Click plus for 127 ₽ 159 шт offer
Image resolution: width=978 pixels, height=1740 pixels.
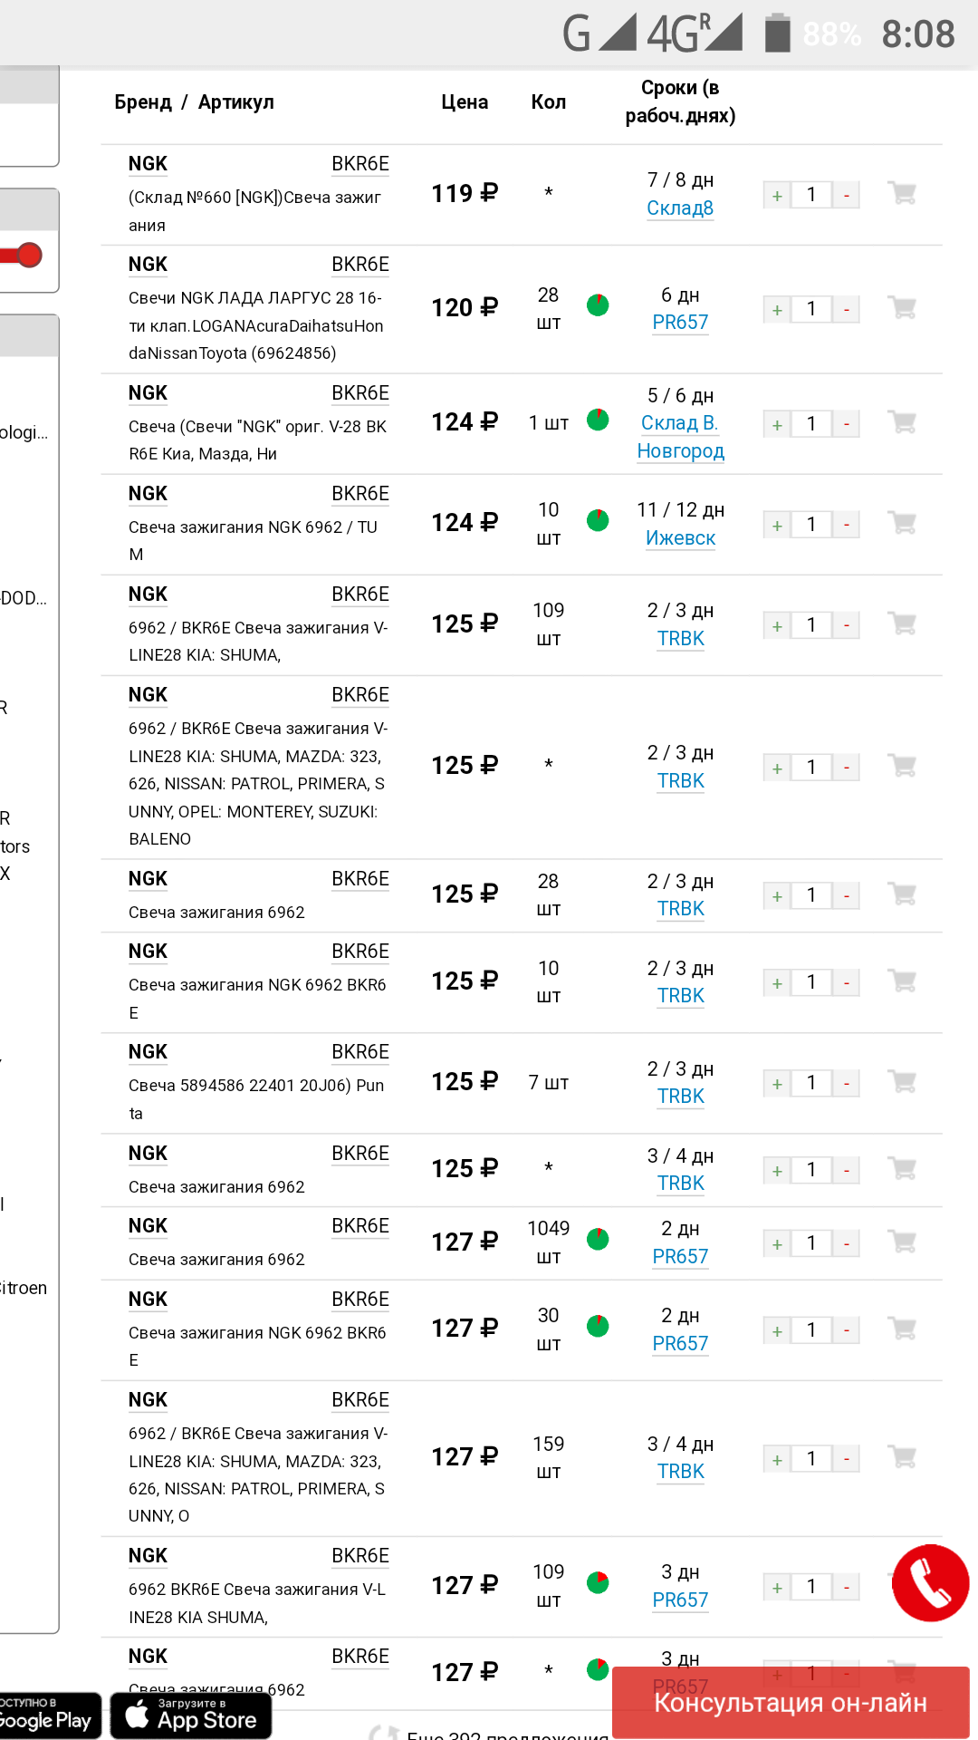pyautogui.click(x=777, y=1459)
